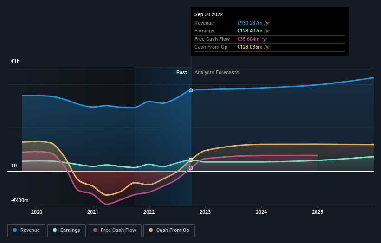The width and height of the screenshot is (381, 243).
Task: Click the €0 y-axis label
Action: click(x=14, y=166)
